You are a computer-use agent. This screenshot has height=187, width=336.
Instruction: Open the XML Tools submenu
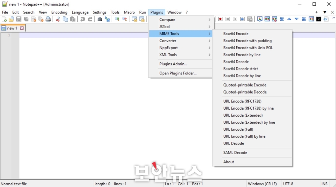pyautogui.click(x=181, y=55)
